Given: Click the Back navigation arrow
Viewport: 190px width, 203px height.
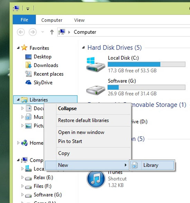Looking at the screenshot, I should click(21, 32).
